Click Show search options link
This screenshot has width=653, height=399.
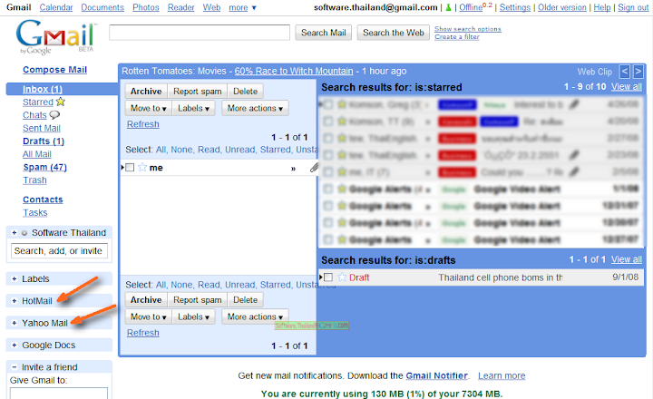click(468, 29)
